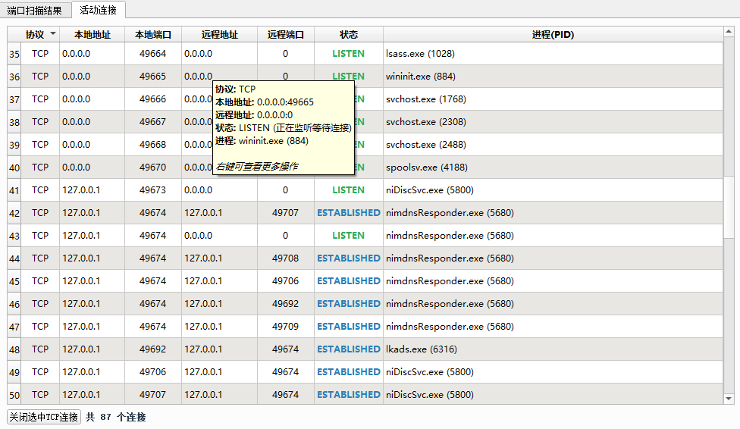This screenshot has height=429, width=740.
Task: Sort by 状态 column header
Action: coord(349,34)
